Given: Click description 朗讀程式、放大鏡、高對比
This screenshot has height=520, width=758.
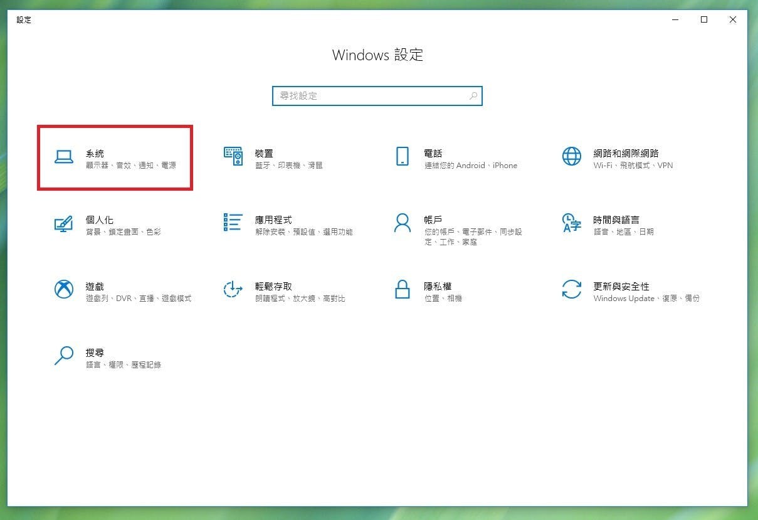Looking at the screenshot, I should coord(300,299).
